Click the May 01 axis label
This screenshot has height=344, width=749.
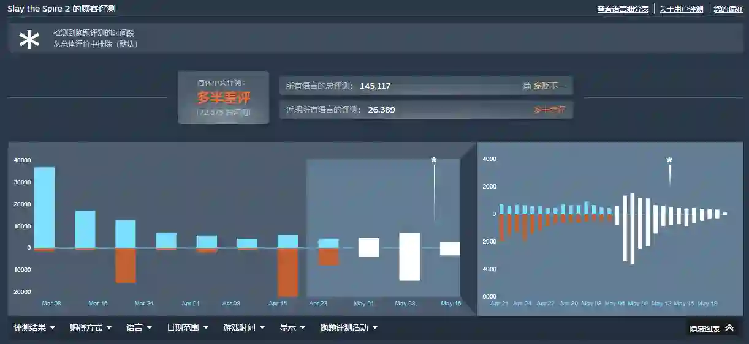[x=363, y=304]
